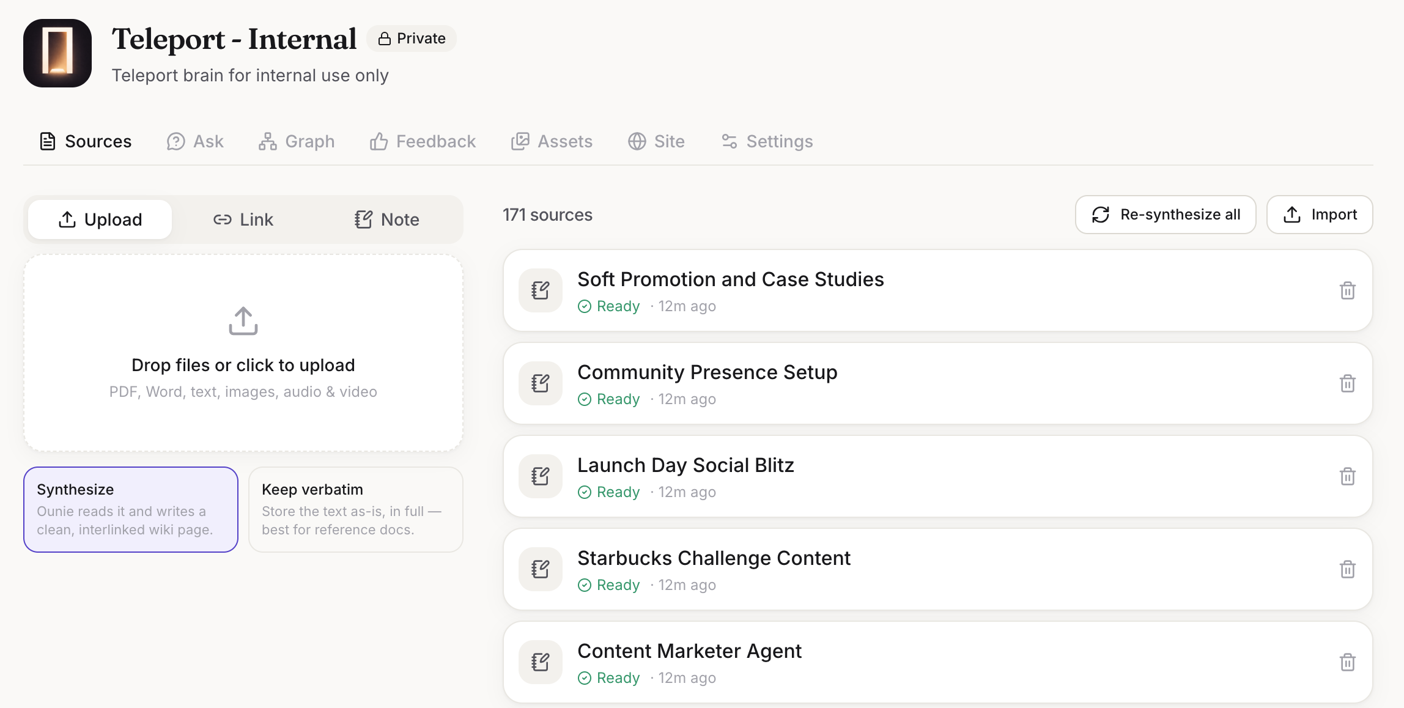Click note icon of Starbucks Challenge Content
Viewport: 1404px width, 708px height.
pyautogui.click(x=541, y=569)
